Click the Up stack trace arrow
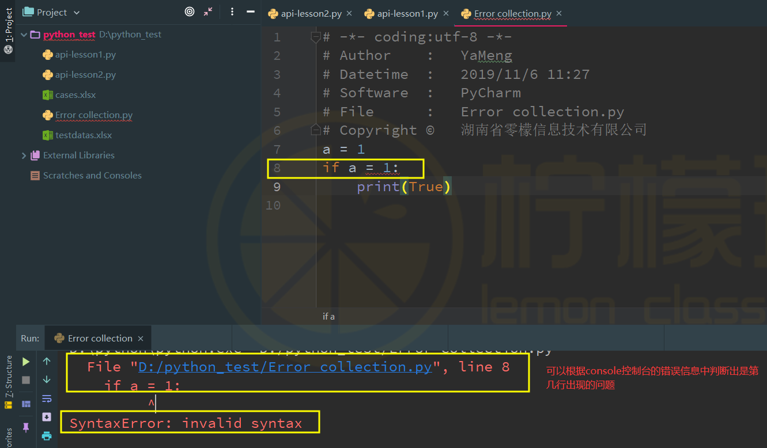This screenshot has width=767, height=448. coord(47,362)
